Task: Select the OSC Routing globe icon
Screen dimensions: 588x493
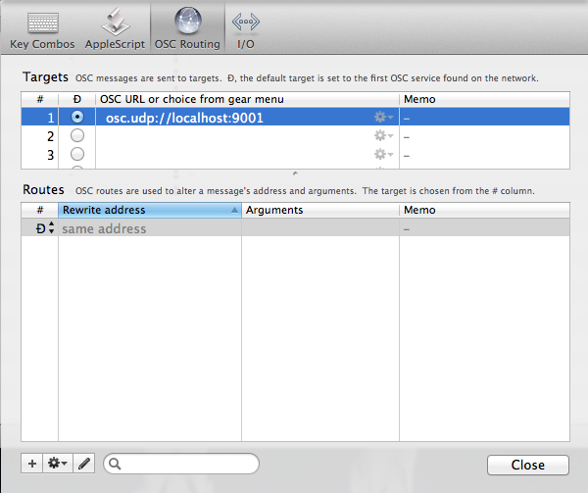Action: tap(186, 23)
